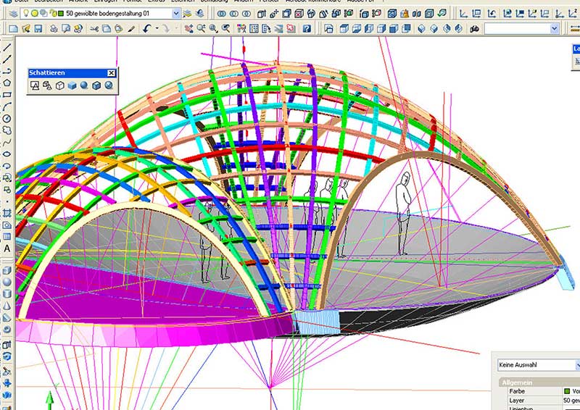
Task: Click the Help question mark icon
Action: click(307, 28)
